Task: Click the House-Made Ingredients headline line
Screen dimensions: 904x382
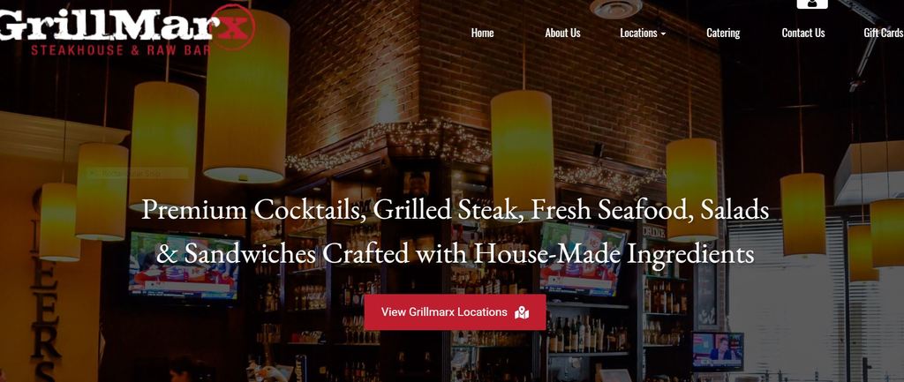Action: (455, 254)
